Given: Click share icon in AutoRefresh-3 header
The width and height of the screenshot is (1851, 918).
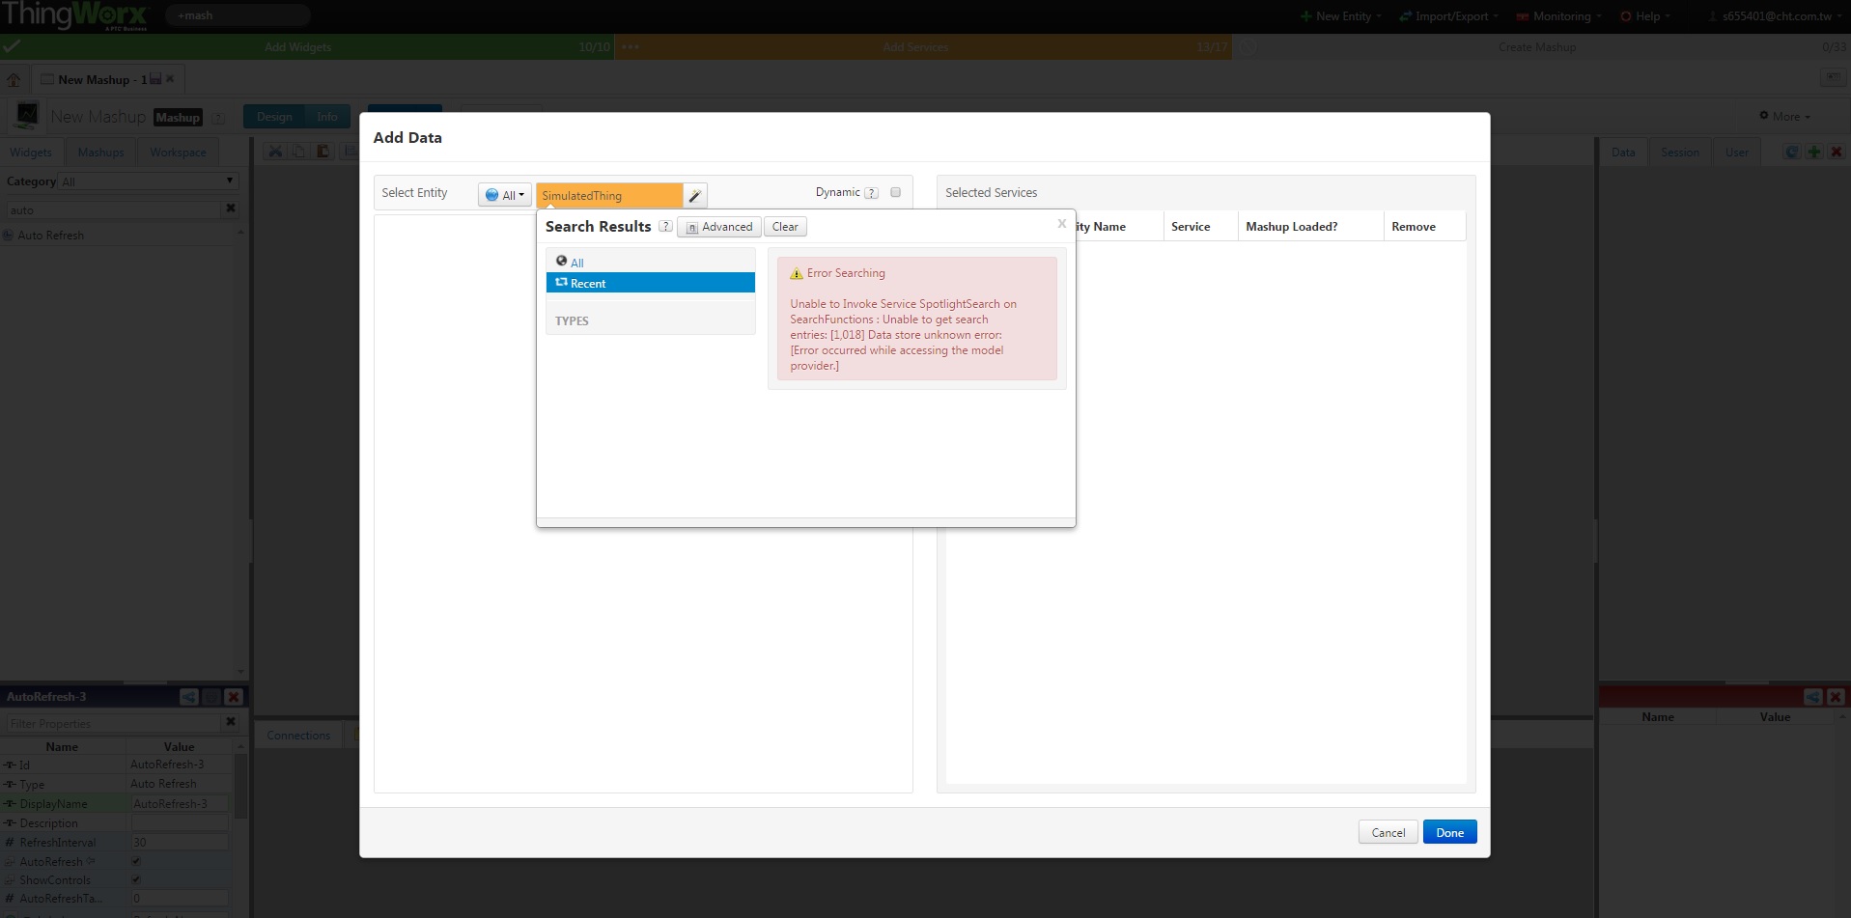Looking at the screenshot, I should coord(189,696).
